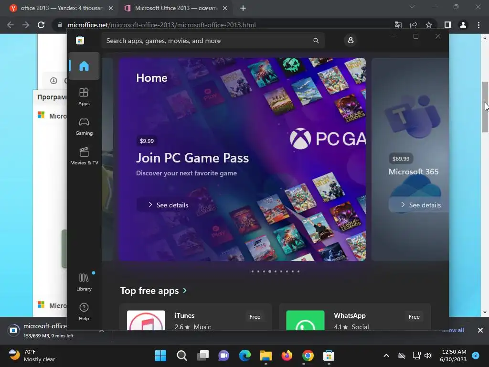Viewport: 489px width, 367px height.
Task: Click the Free button for iTunes
Action: 255,317
